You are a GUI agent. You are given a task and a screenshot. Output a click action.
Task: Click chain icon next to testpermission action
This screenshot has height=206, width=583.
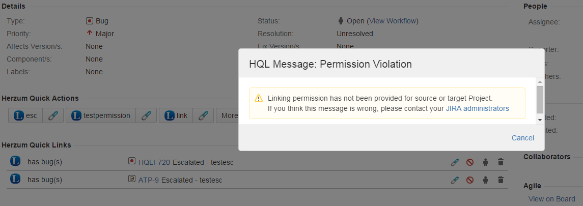pyautogui.click(x=146, y=115)
